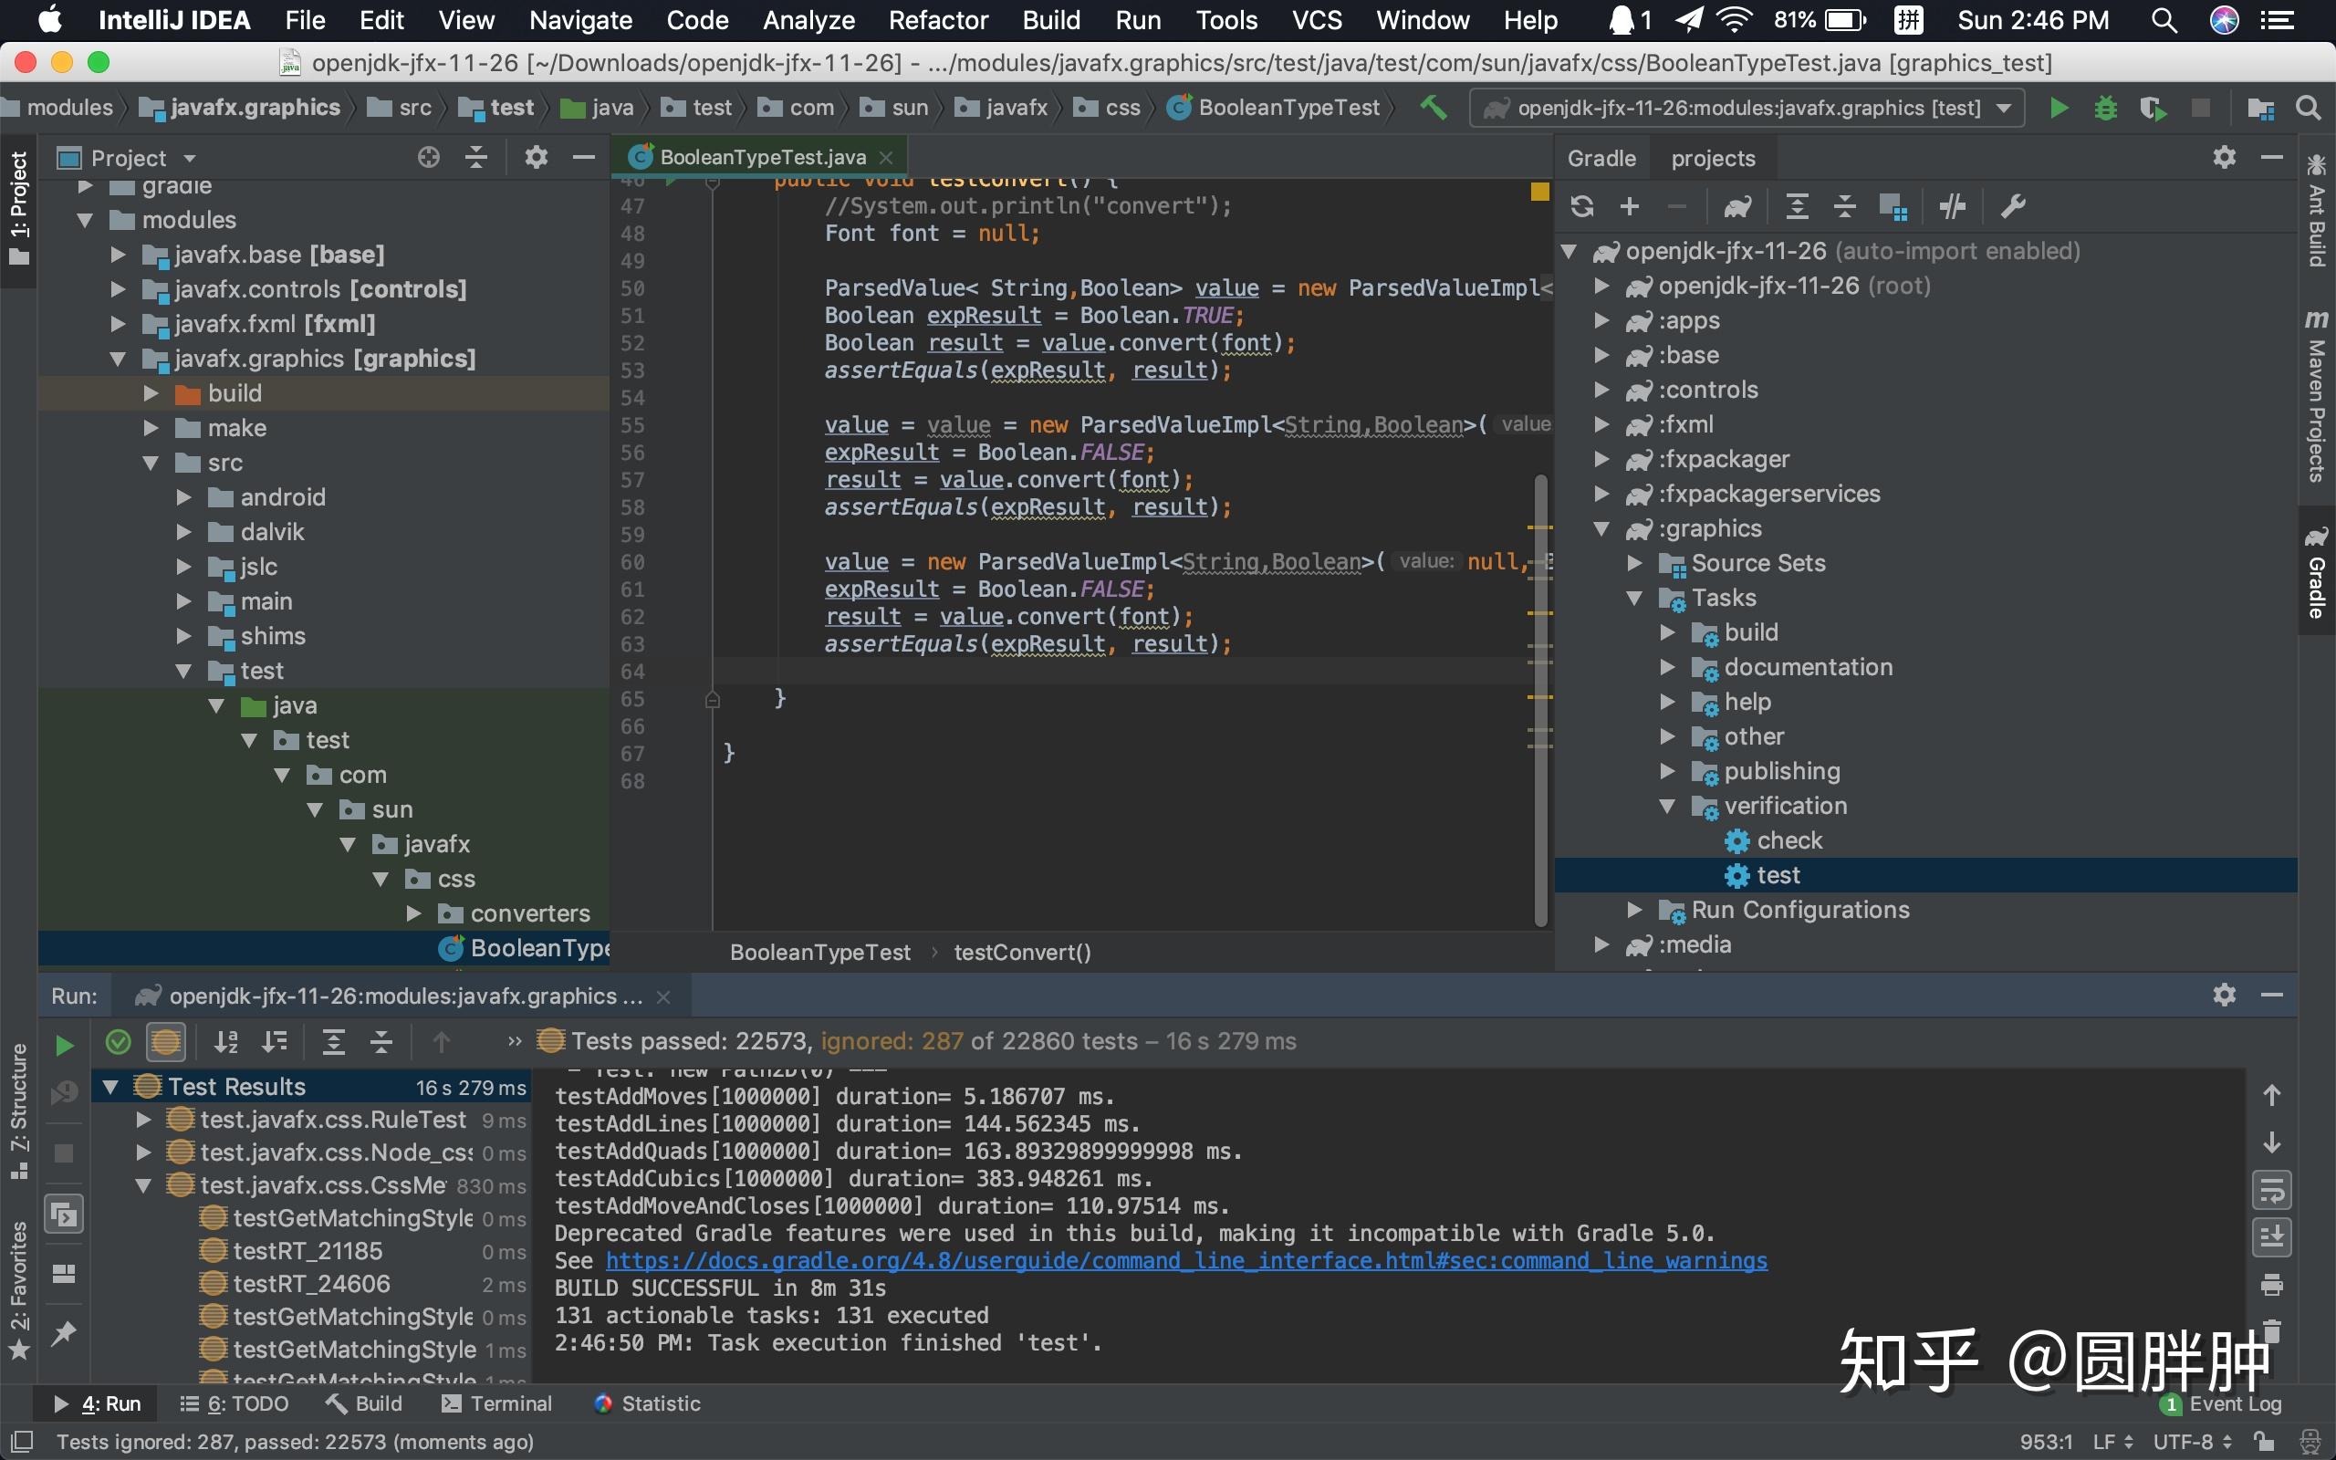Open the Statistic tool window tab
Image resolution: width=2336 pixels, height=1460 pixels.
[648, 1404]
